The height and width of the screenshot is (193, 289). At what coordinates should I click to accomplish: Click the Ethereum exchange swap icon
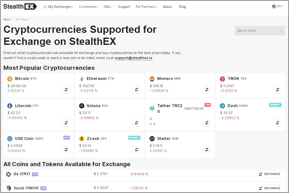coord(136,90)
